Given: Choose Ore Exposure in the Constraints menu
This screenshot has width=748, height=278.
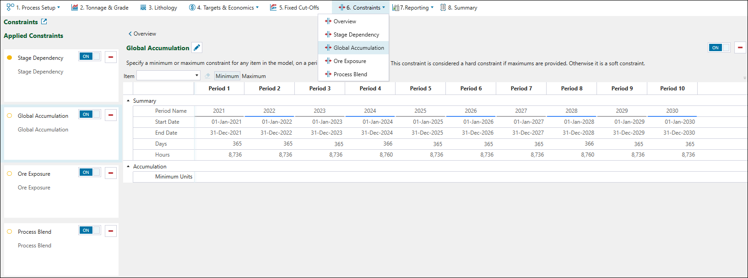Looking at the screenshot, I should [x=353, y=61].
